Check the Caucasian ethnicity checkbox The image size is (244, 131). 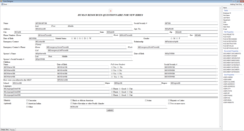pyautogui.click(x=27, y=100)
